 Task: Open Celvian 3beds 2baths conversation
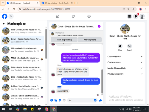point(22,97)
